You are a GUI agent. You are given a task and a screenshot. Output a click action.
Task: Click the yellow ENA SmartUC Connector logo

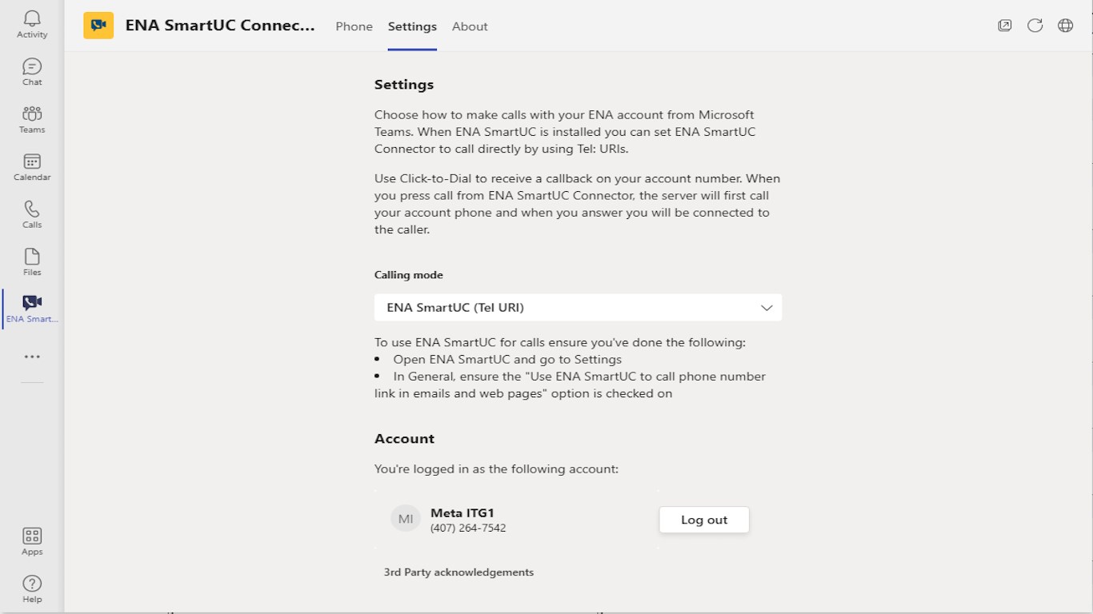point(98,26)
